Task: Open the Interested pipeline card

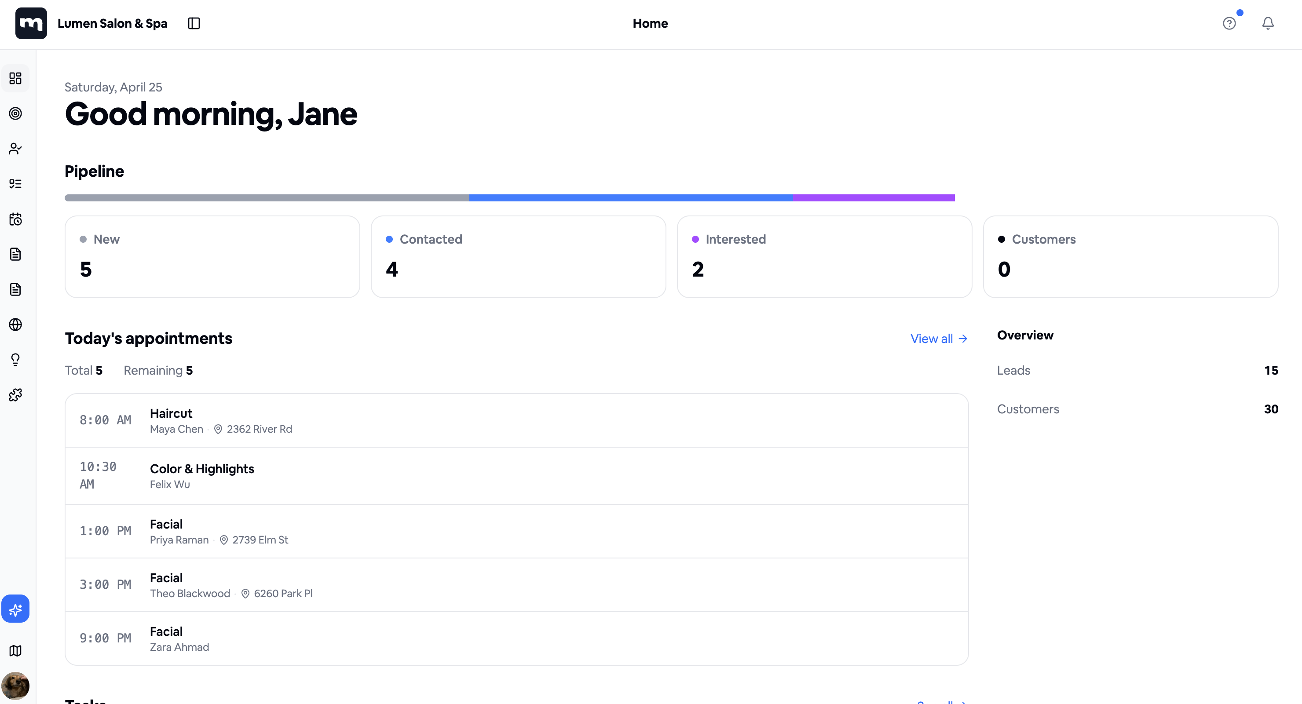Action: [x=824, y=257]
